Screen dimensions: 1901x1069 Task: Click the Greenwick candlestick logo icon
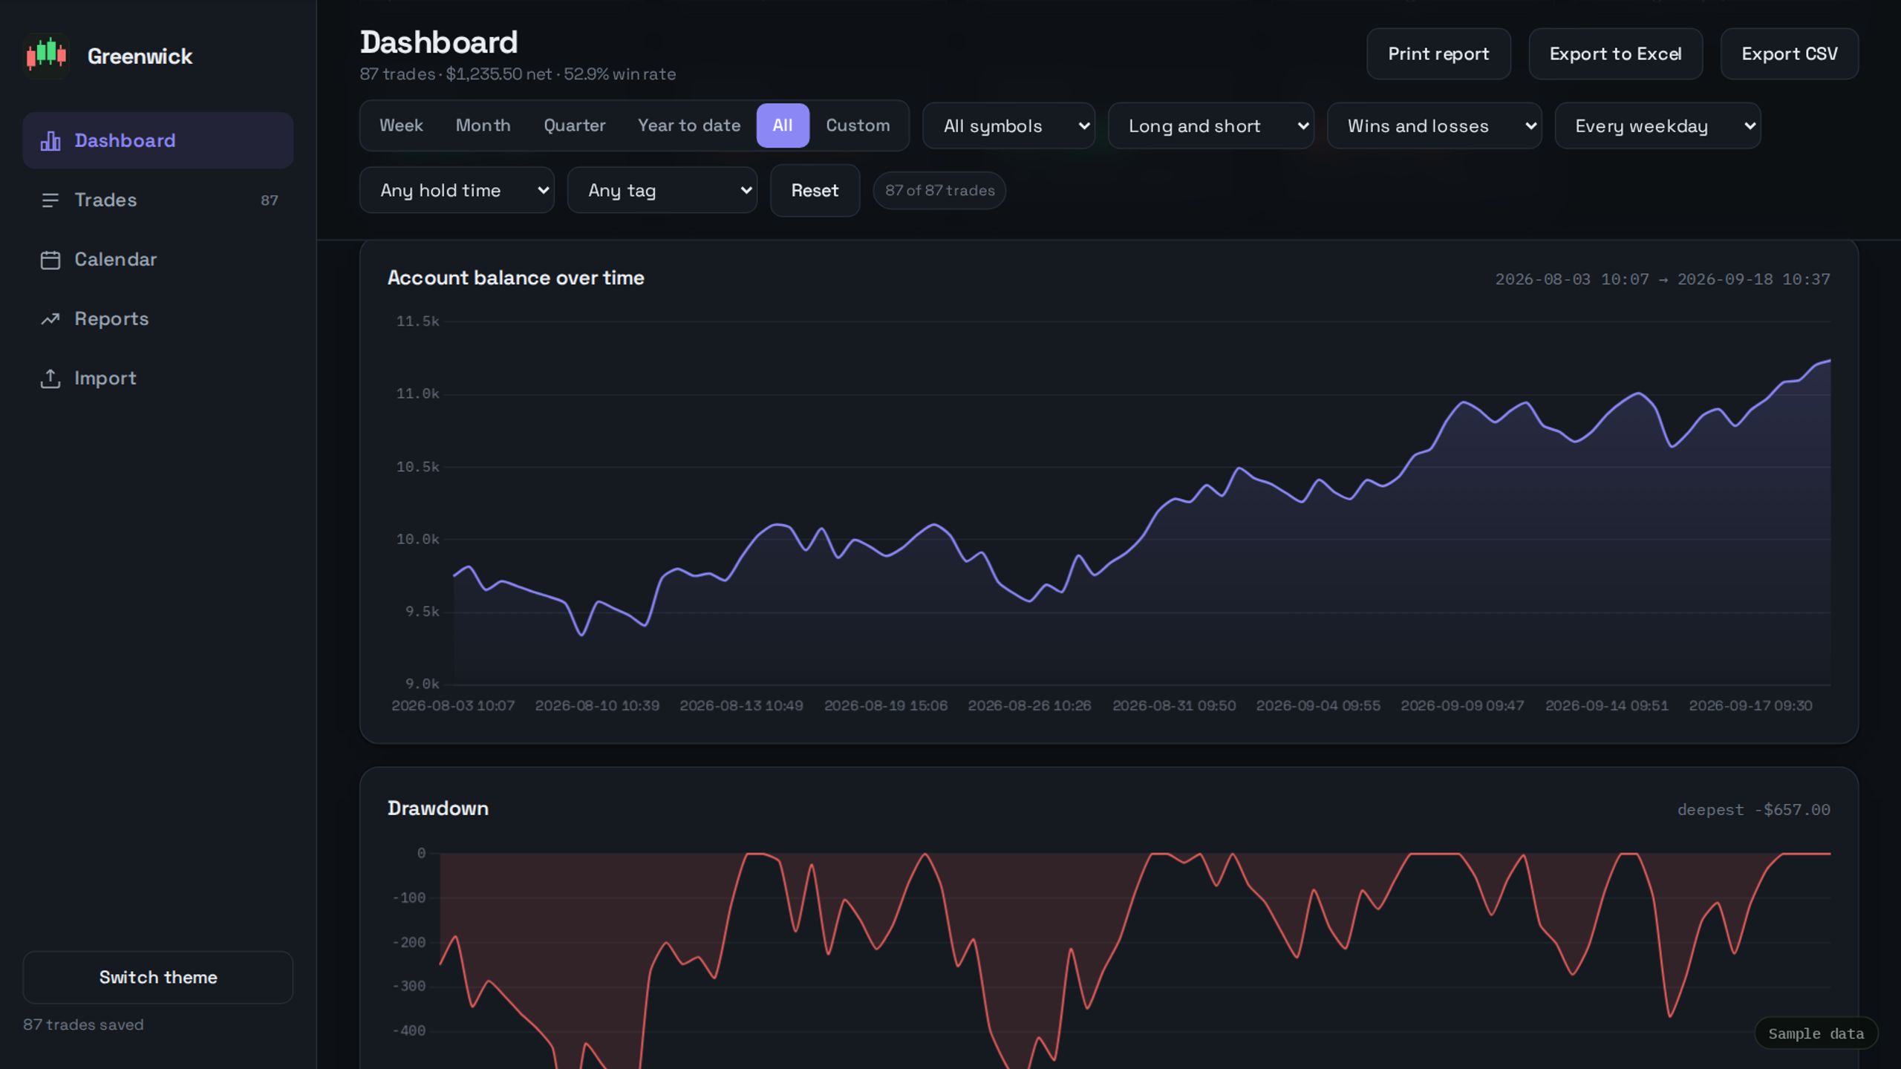point(46,55)
